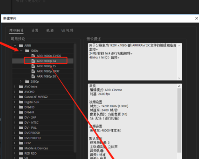Viewport: 199px width, 159px height.
Task: Select preset text ARRI 1080p 30
Action: (x=46, y=76)
